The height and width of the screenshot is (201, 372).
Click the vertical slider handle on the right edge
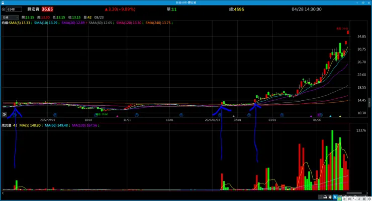click(x=369, y=102)
